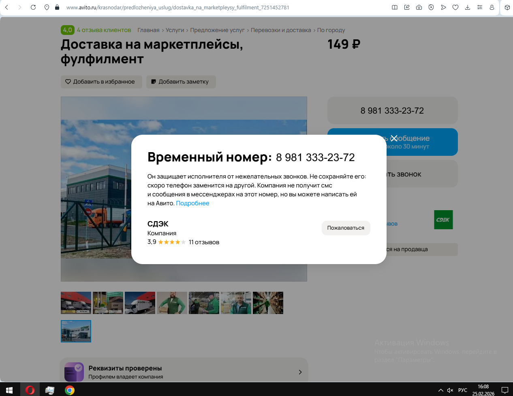Go back in browser history

pyautogui.click(x=7, y=7)
